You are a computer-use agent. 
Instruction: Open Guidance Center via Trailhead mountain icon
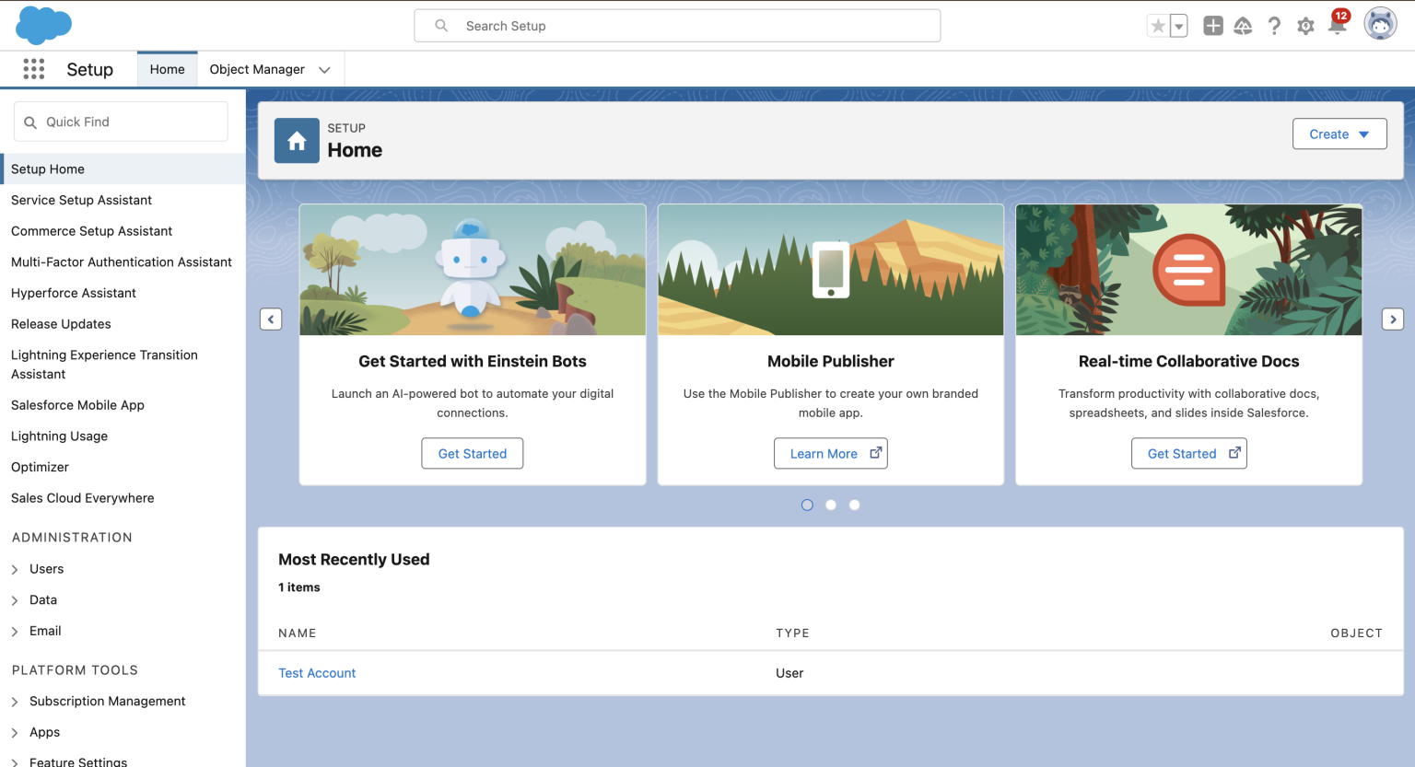[x=1243, y=26]
